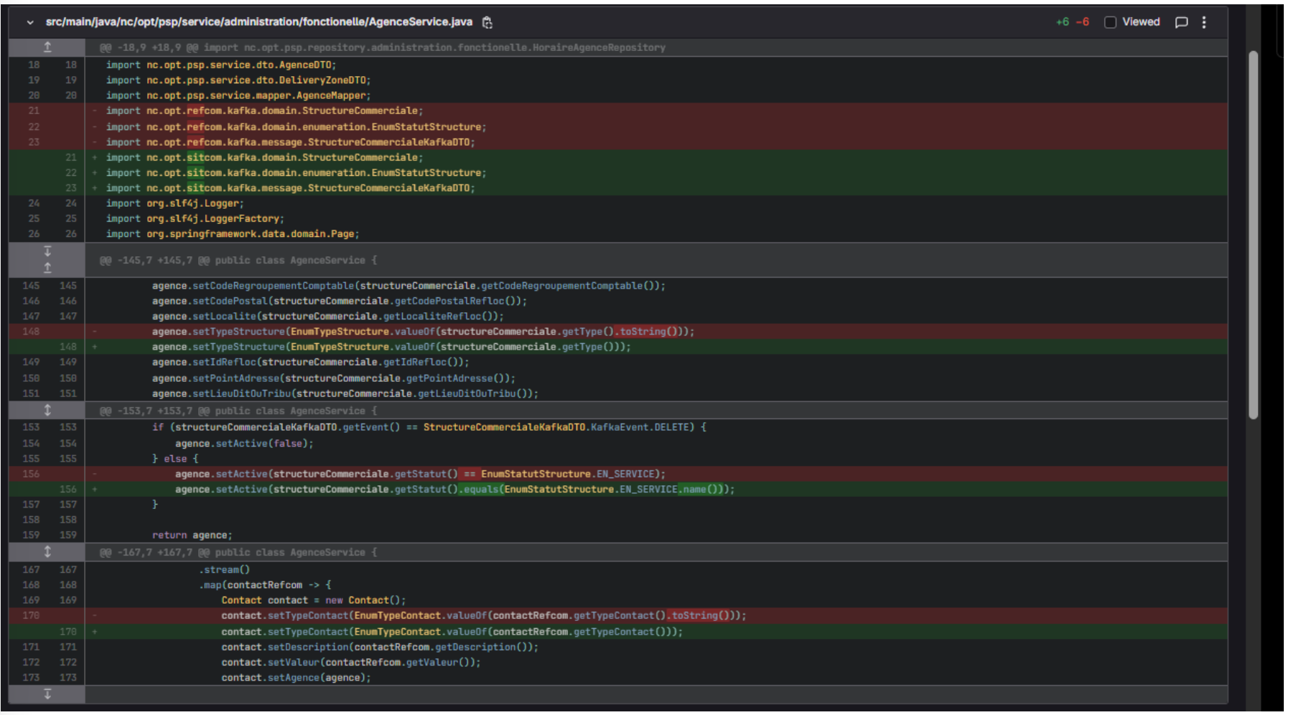Expand down at bottom of the diff

pyautogui.click(x=47, y=694)
